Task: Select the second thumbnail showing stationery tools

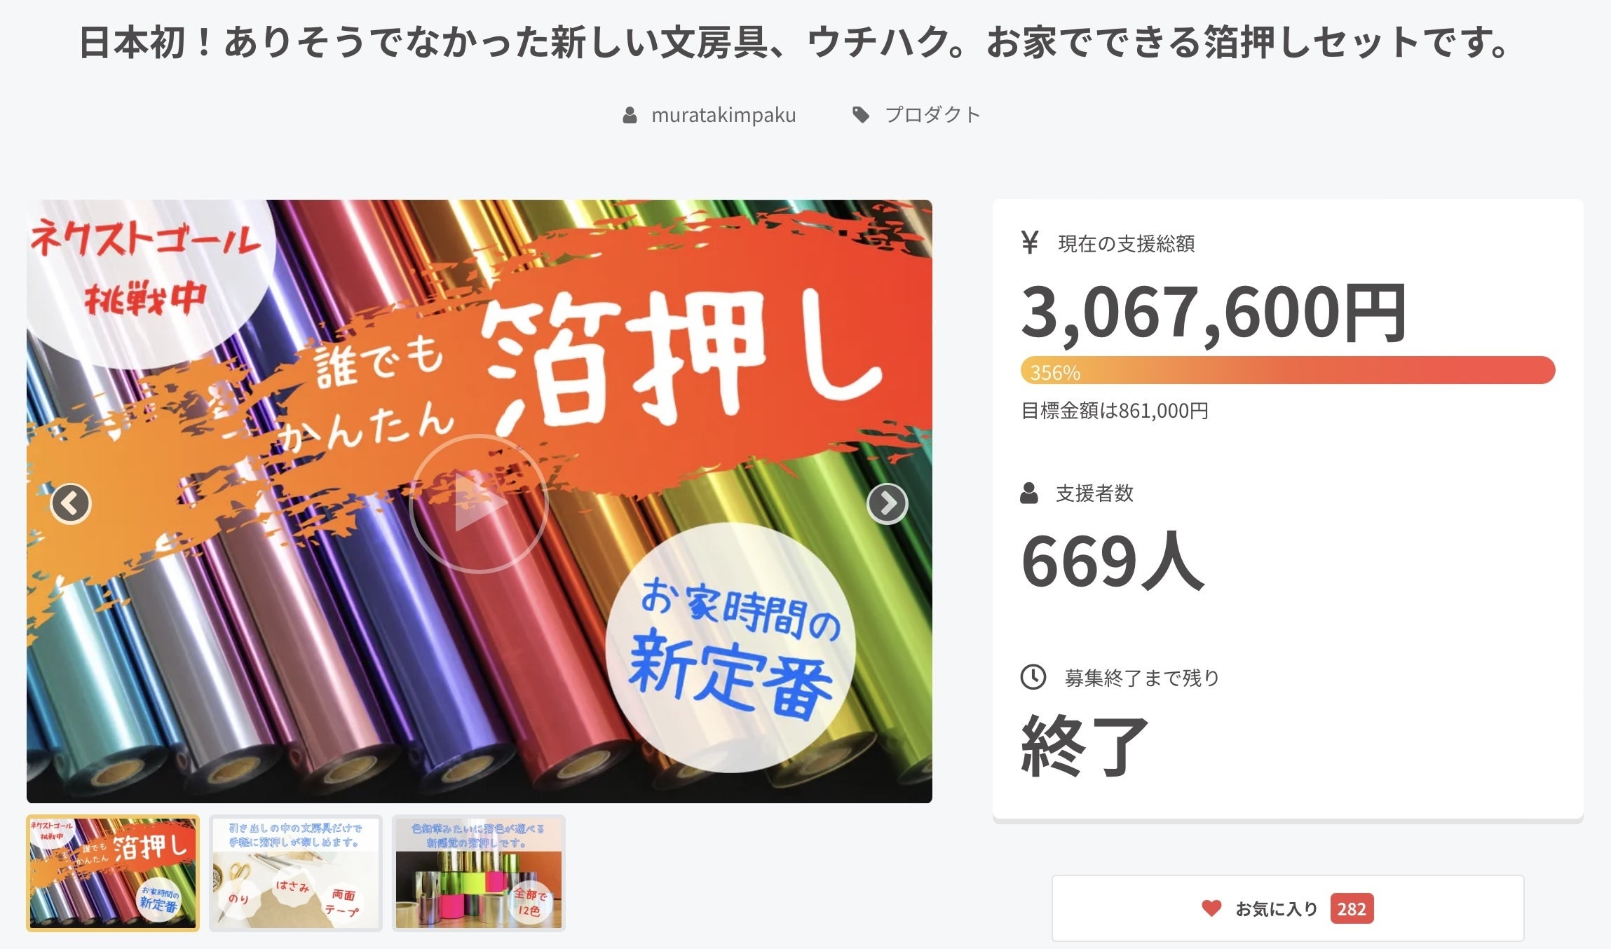Action: pyautogui.click(x=296, y=873)
